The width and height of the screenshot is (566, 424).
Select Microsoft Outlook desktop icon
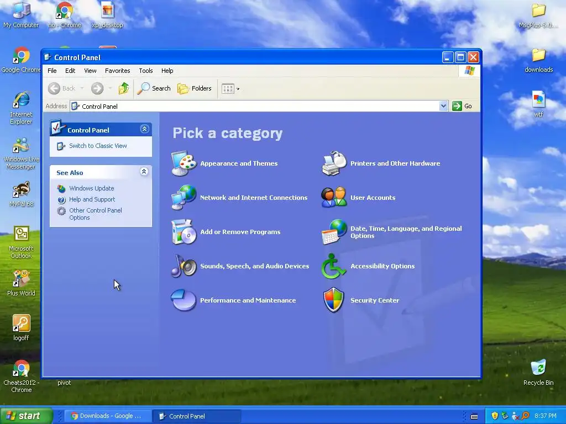tap(21, 242)
